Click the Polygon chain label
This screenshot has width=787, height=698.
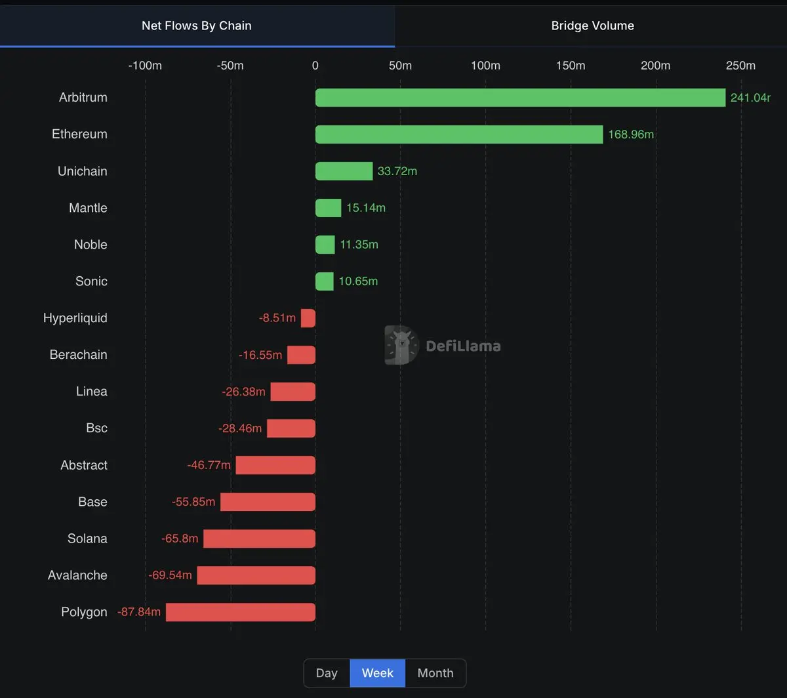[x=84, y=612]
